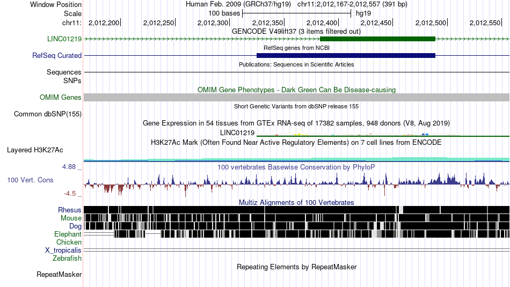
Task: Open Multiz Alignments of 100 Vertebrates title
Action: [x=296, y=202]
